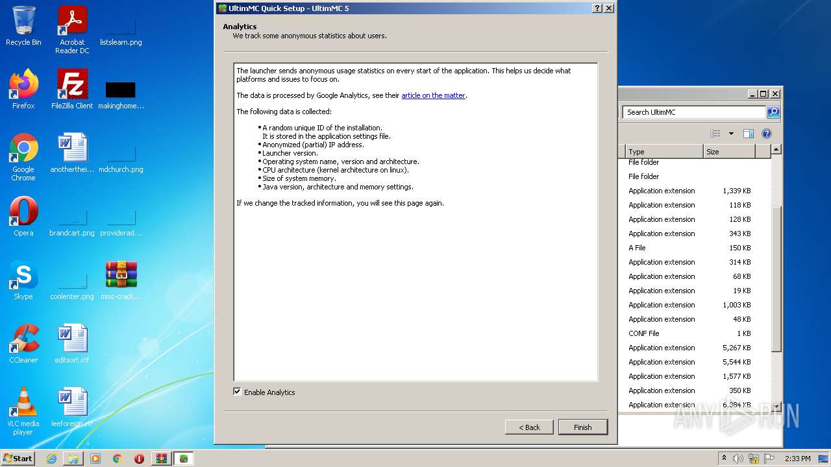Open the 'article on the matter' link
The height and width of the screenshot is (467, 831).
tap(433, 95)
